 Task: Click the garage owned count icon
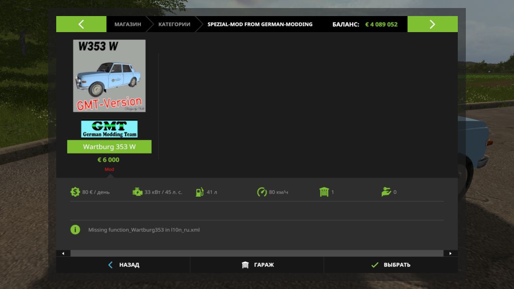point(324,192)
